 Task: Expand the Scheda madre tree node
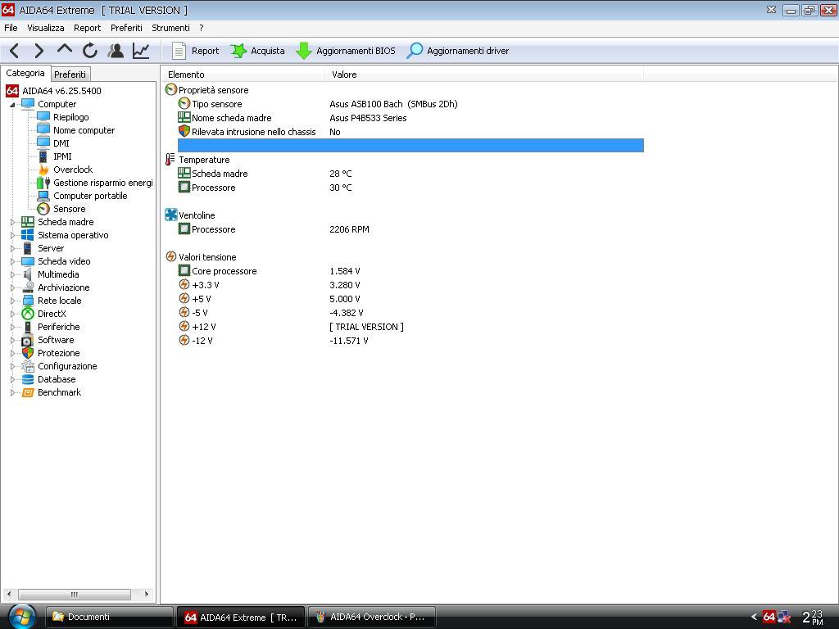click(12, 222)
